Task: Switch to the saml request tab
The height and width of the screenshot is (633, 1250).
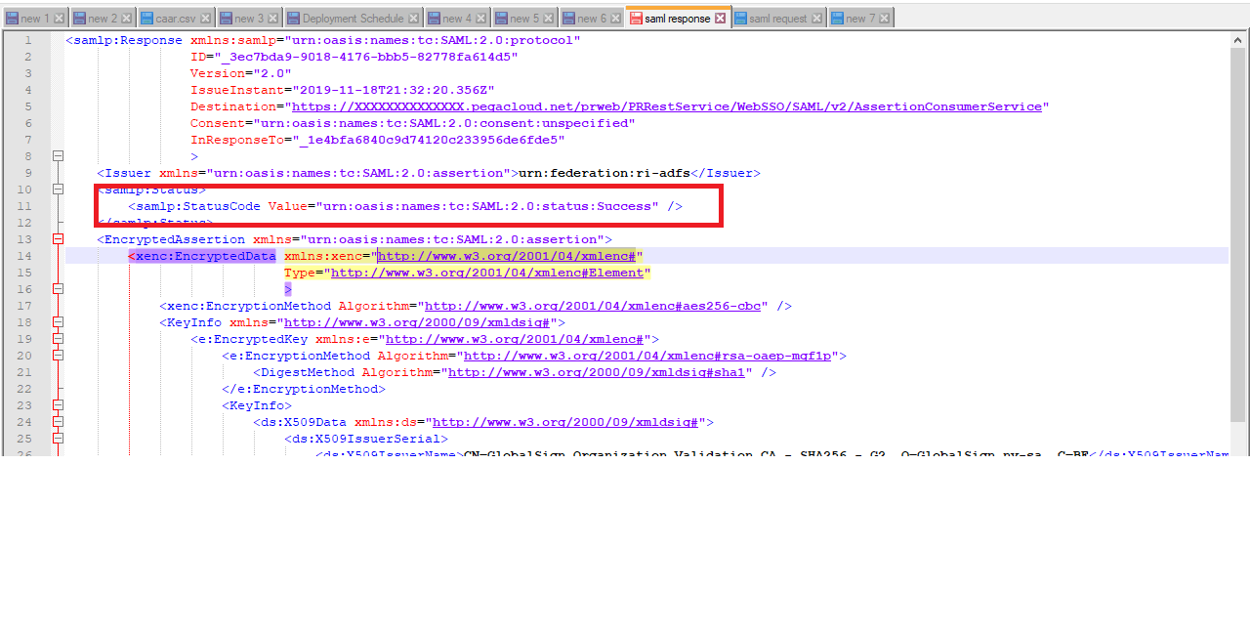Action: (778, 17)
